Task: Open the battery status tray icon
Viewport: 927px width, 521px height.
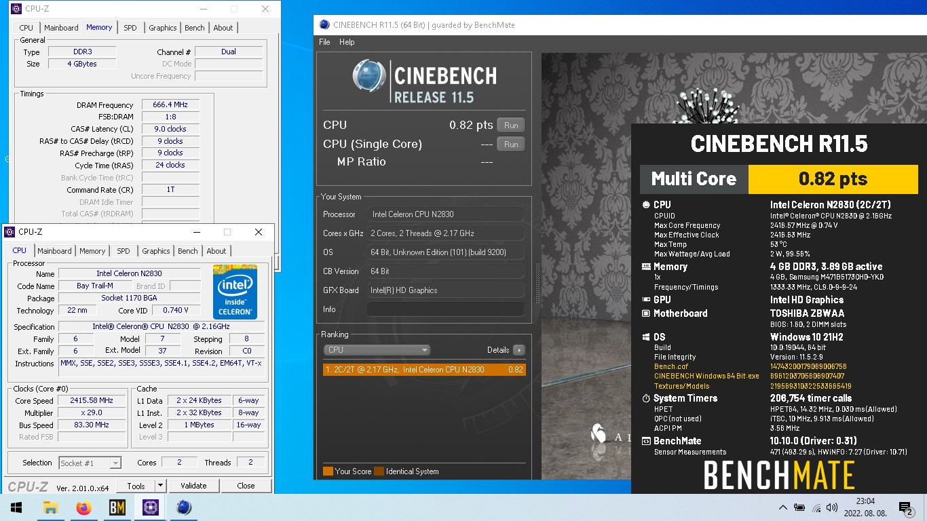Action: tap(799, 507)
